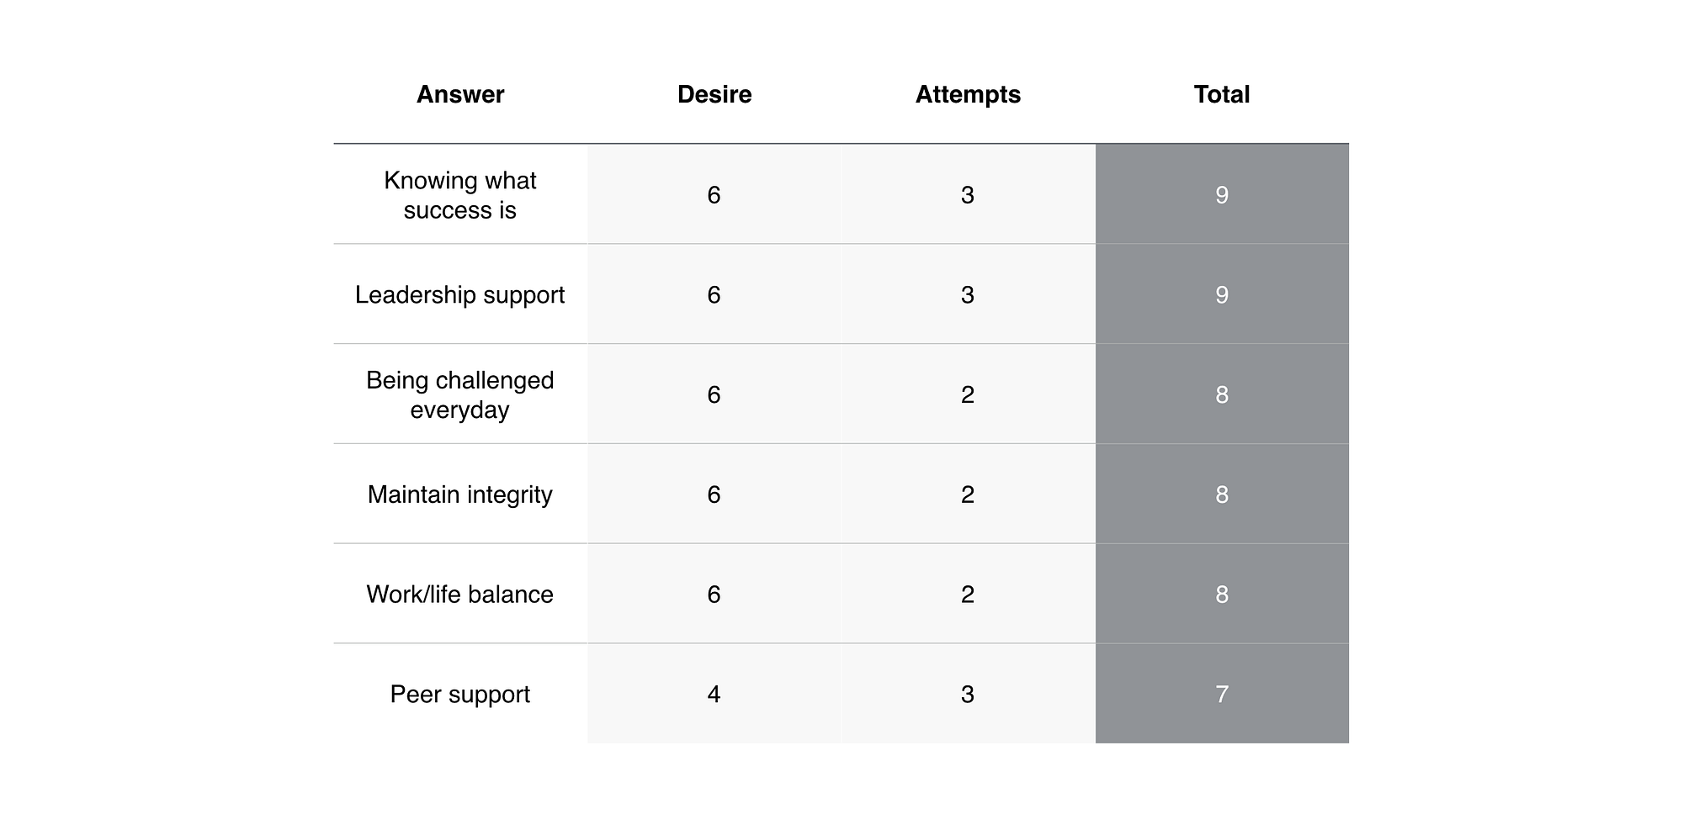Select the Attempts value for Peer support
Viewport: 1683px width, 830px height.
[968, 695]
